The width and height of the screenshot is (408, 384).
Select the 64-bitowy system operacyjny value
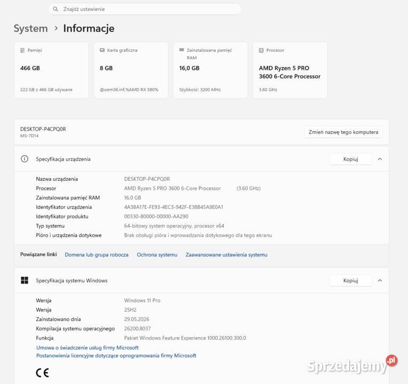174,226
